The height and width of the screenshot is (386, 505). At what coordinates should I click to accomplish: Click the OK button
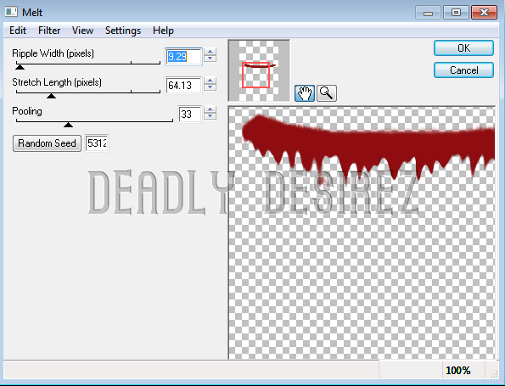(463, 48)
